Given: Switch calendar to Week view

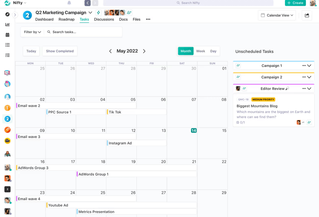Looking at the screenshot, I should tap(200, 51).
